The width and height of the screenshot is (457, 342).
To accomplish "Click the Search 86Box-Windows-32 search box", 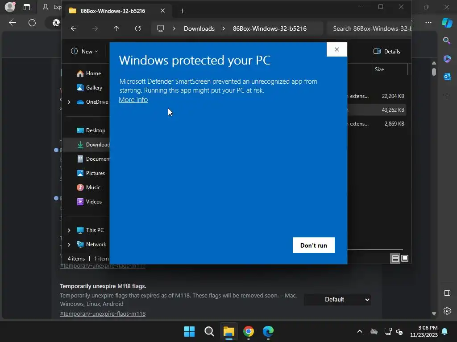I will tap(369, 28).
